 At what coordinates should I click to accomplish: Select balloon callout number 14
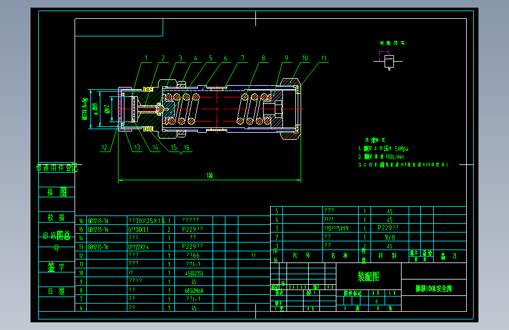(155, 147)
